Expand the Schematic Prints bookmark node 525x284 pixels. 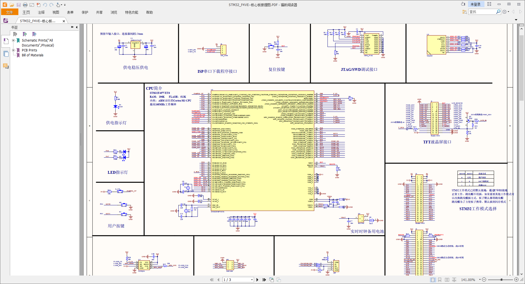point(13,40)
